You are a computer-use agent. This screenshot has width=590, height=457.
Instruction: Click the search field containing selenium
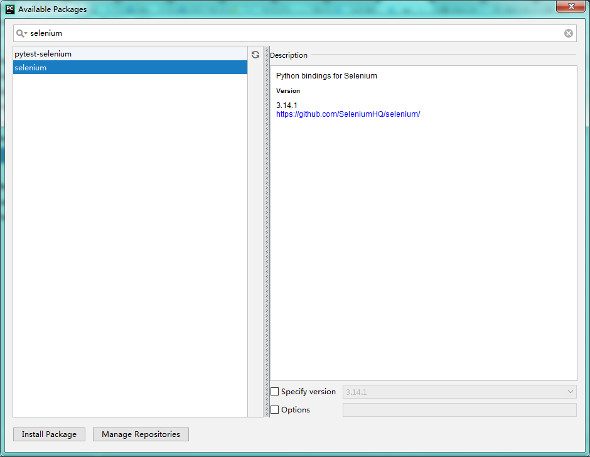[x=294, y=33]
